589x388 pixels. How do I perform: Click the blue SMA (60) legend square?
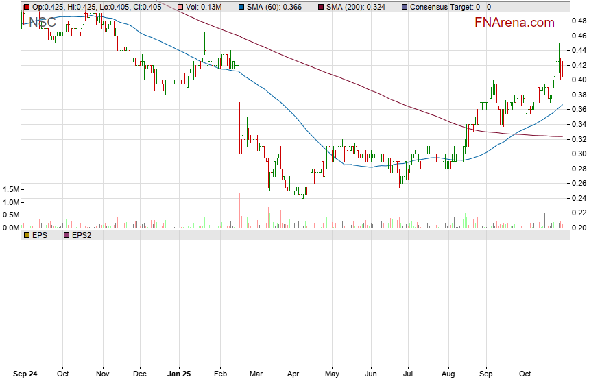[x=241, y=7]
